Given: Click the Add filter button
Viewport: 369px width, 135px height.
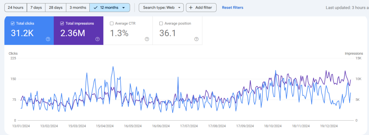Looking at the screenshot, I should coord(201,8).
